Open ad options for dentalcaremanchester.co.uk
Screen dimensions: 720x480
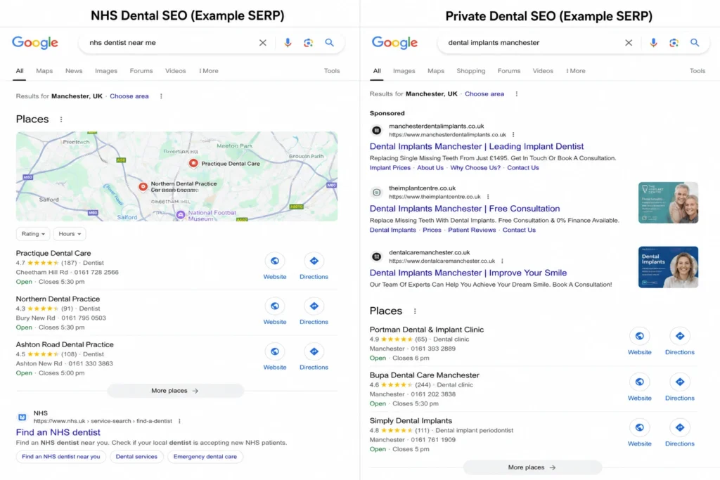coord(502,261)
